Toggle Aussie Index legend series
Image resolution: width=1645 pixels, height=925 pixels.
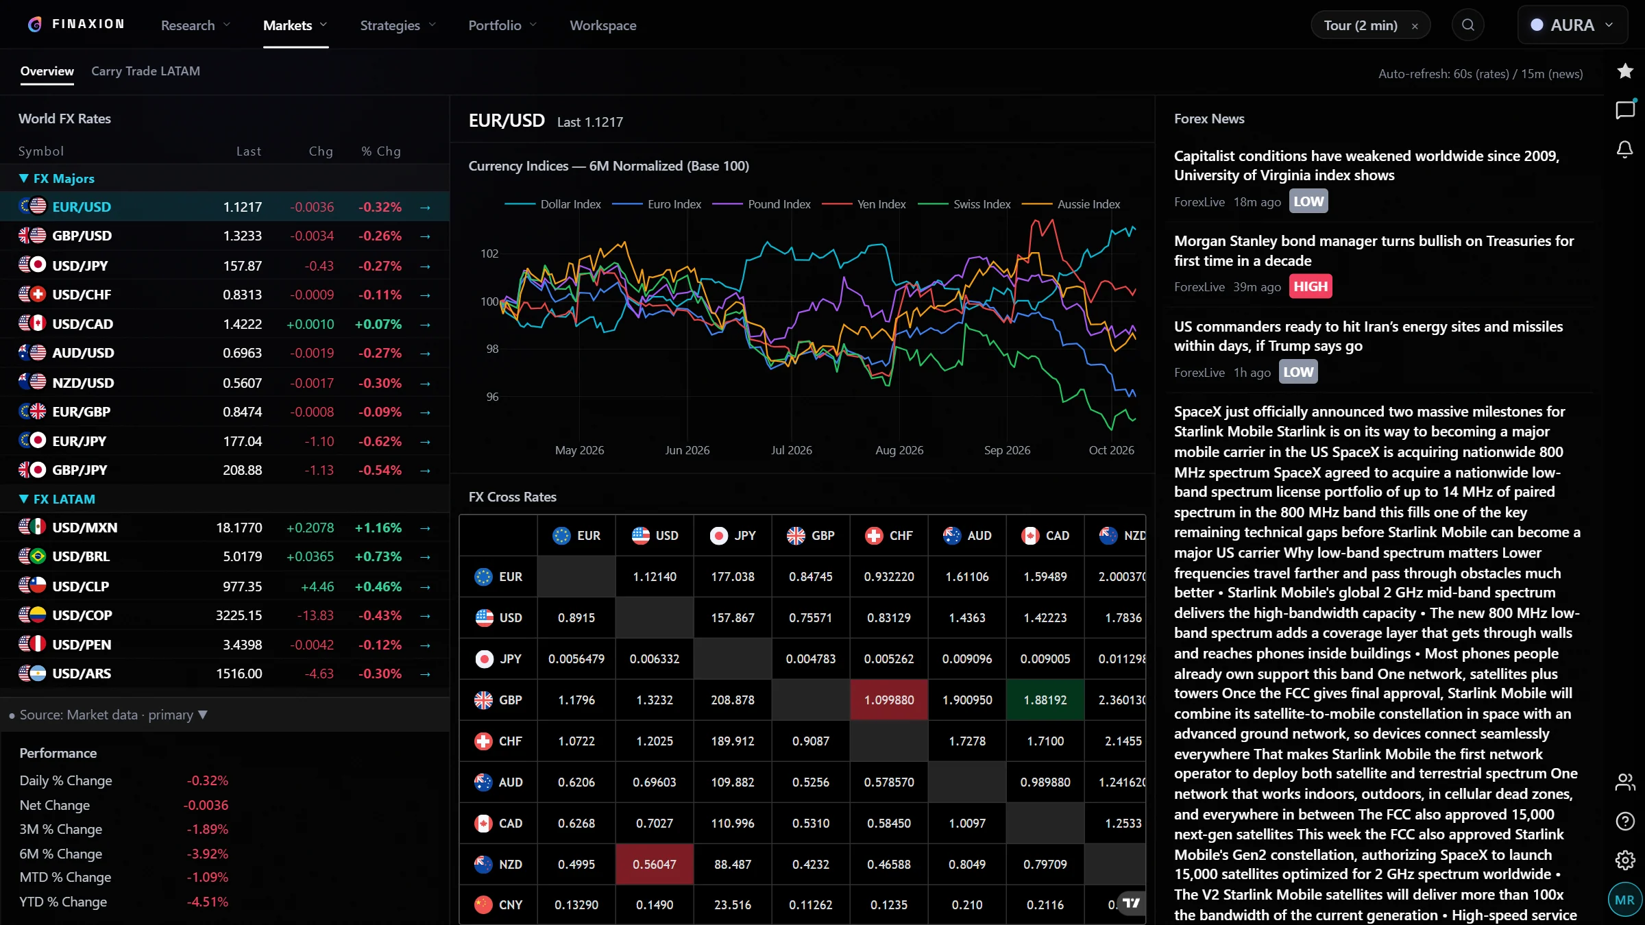coord(1071,204)
